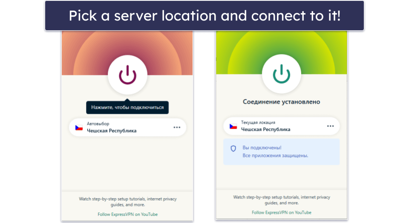Click the Все приложения защищены text
The width and height of the screenshot is (409, 223).
[x=275, y=156]
